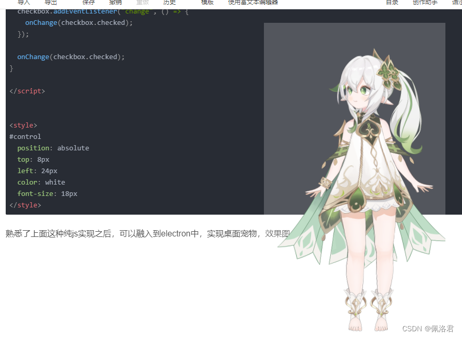Undo using the 撤销 icon
This screenshot has width=462, height=337.
[115, 2]
